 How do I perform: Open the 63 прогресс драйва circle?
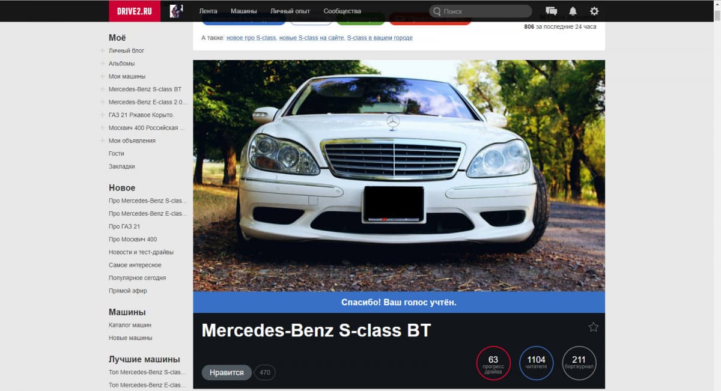[493, 363]
